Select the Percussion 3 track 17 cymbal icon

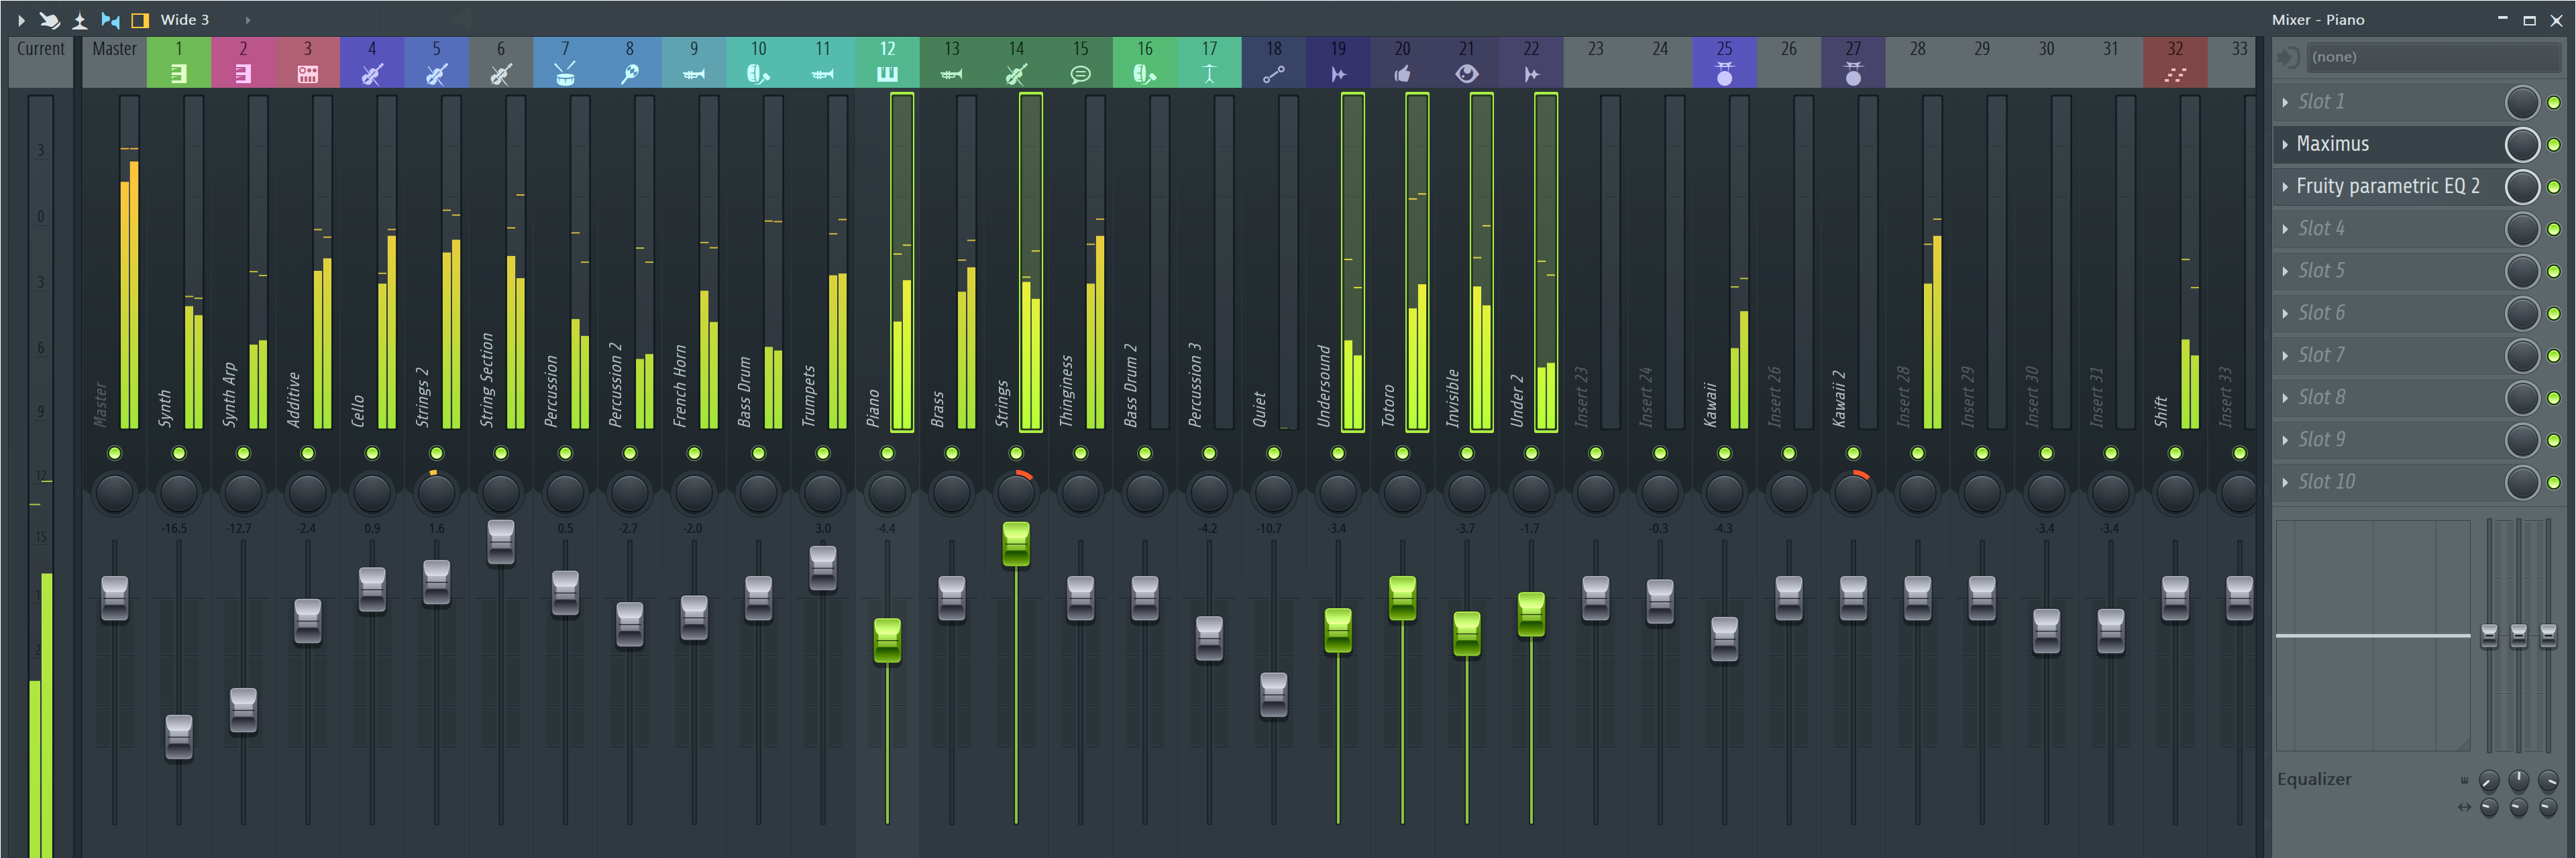pos(1209,74)
